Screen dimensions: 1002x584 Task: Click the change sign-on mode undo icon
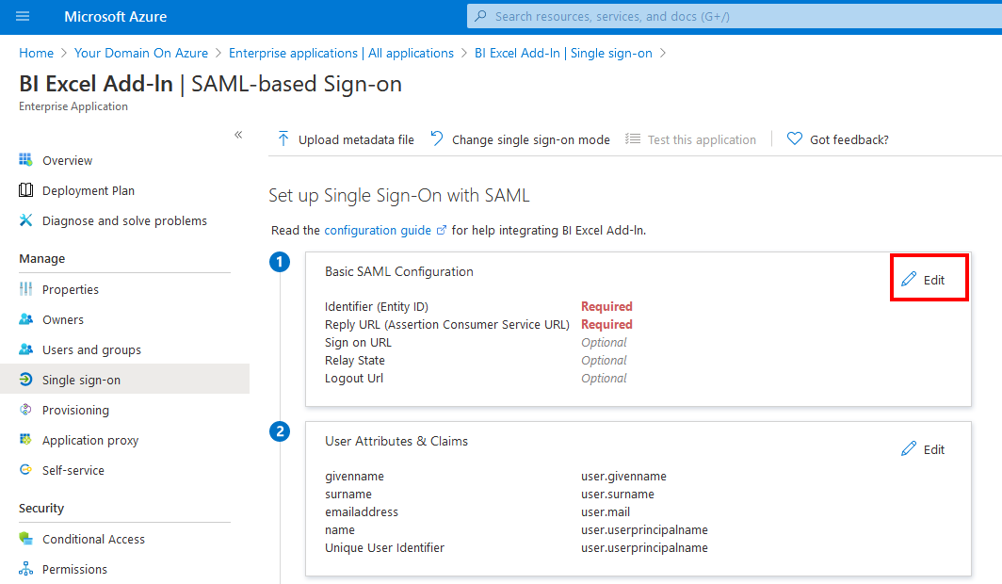pyautogui.click(x=437, y=138)
